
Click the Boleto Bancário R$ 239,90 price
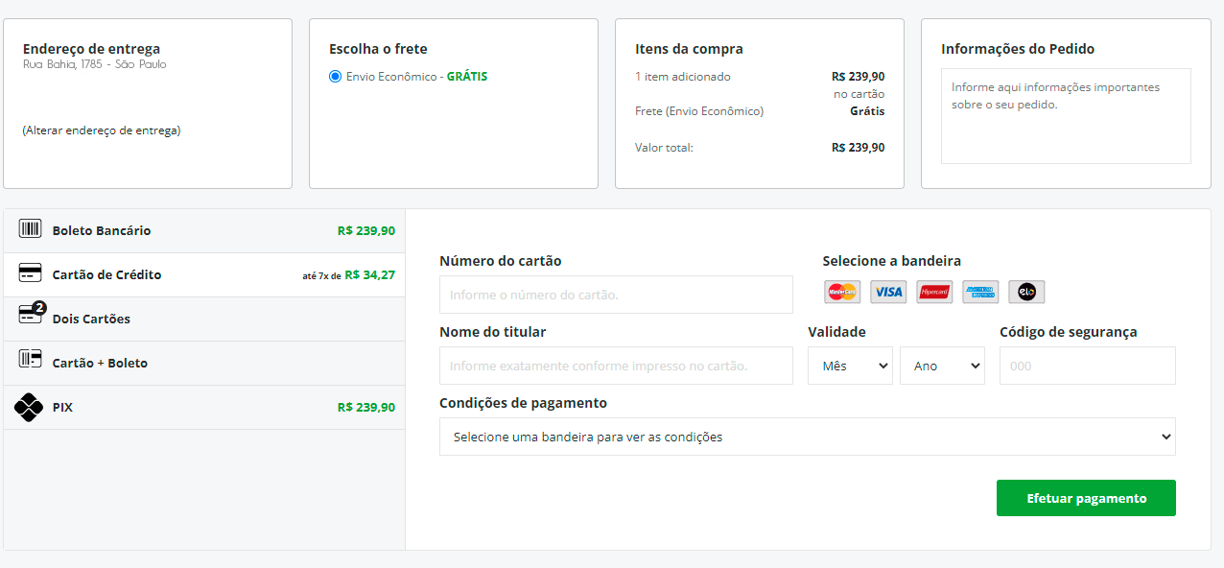(366, 231)
